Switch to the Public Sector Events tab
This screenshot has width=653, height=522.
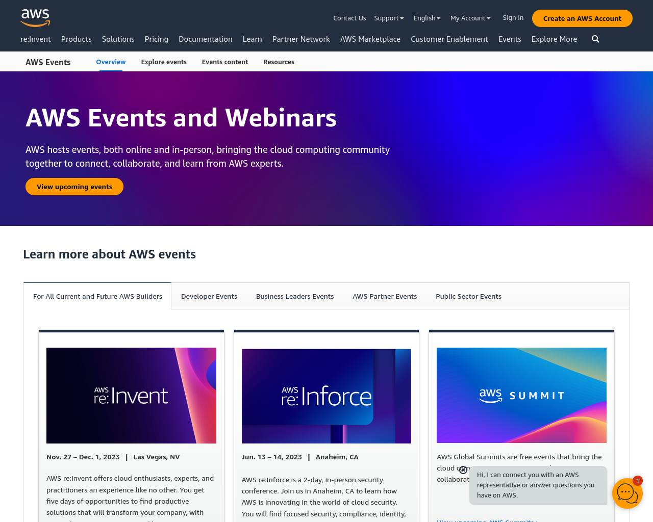(x=468, y=296)
